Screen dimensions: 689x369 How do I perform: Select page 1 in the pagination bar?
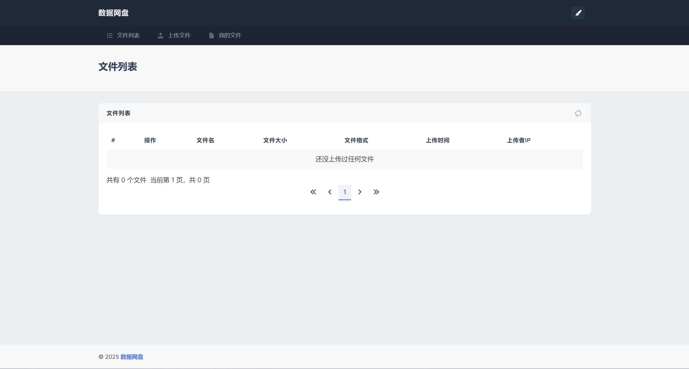point(345,192)
